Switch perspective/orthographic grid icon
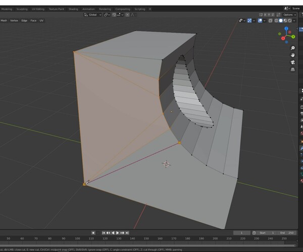303x252 pixels. pos(293,70)
